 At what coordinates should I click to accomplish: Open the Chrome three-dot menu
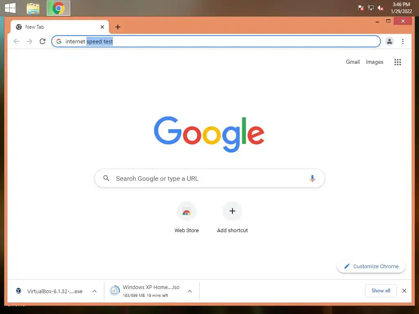pos(403,41)
